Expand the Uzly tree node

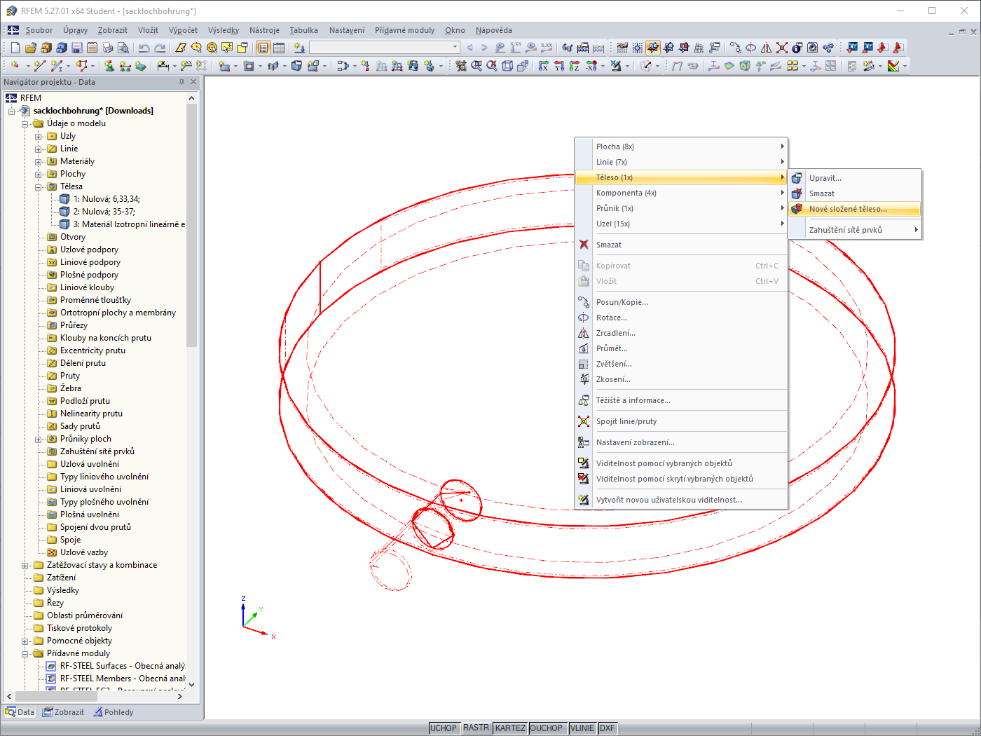tap(39, 136)
